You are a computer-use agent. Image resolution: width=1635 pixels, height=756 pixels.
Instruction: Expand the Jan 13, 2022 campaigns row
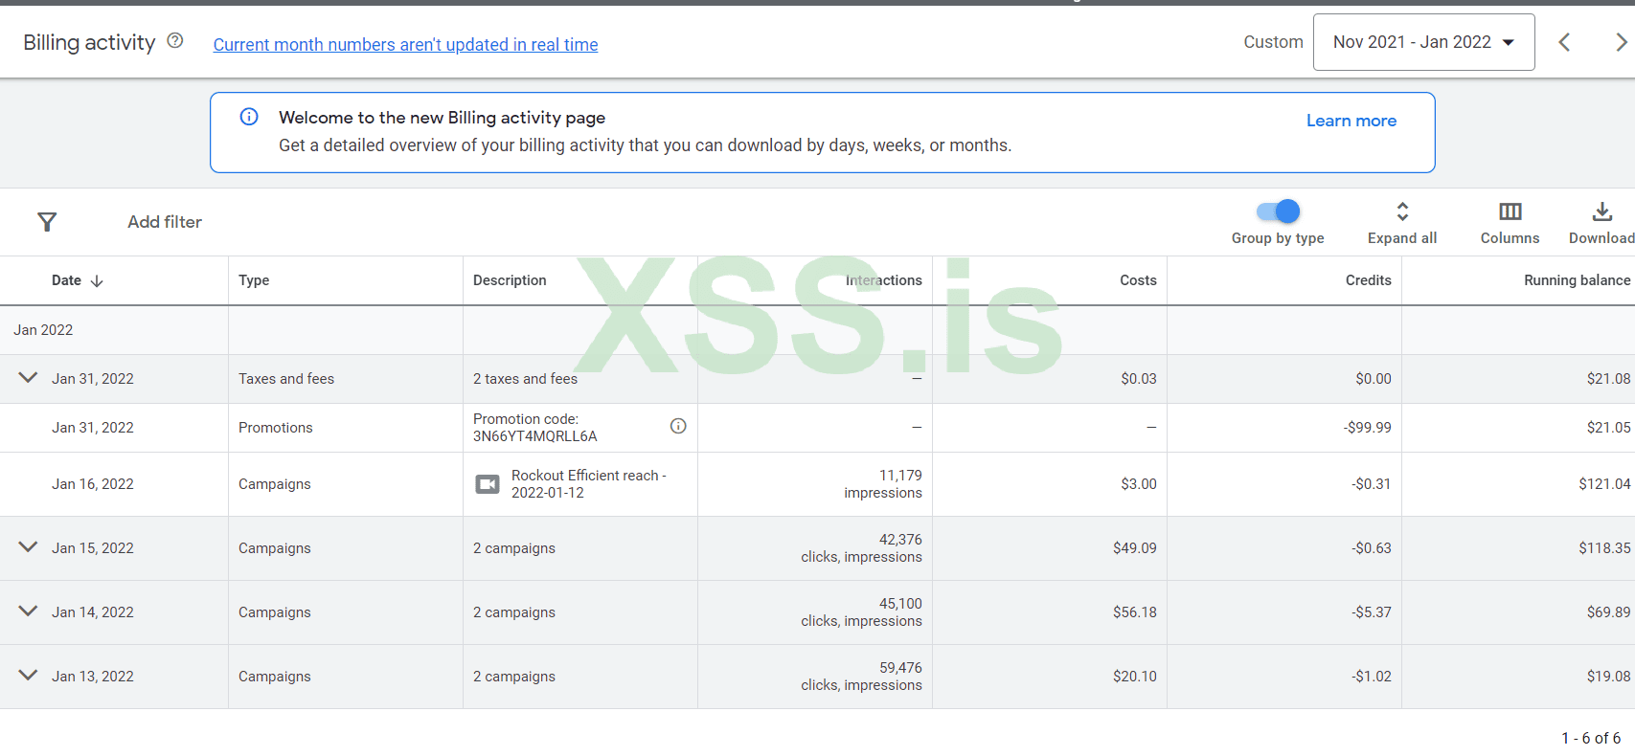29,676
